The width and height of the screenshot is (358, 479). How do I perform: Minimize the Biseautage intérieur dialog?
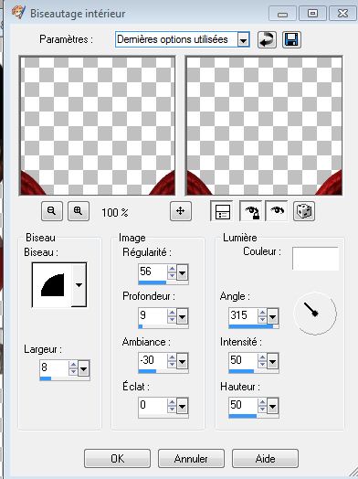(282, 14)
